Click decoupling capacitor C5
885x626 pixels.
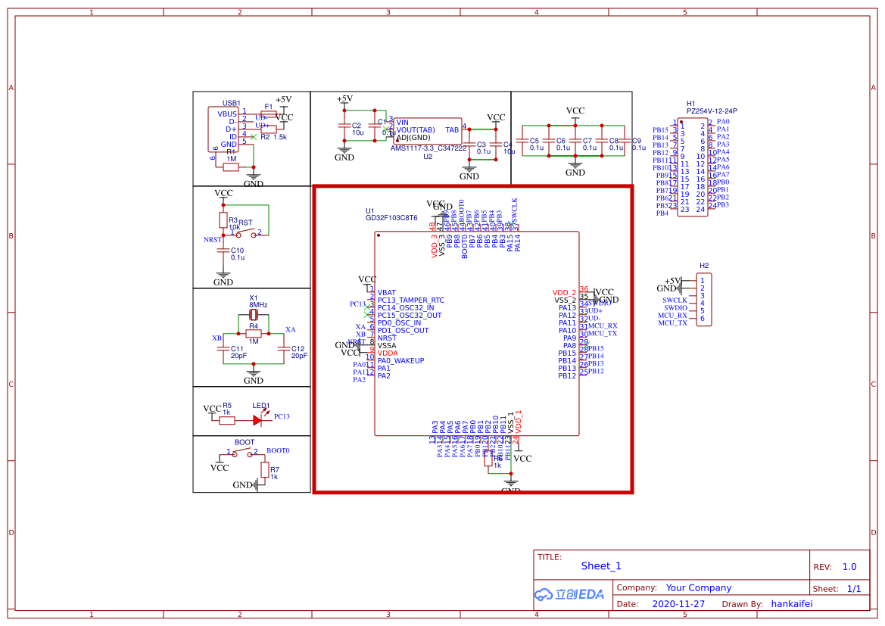tap(522, 141)
